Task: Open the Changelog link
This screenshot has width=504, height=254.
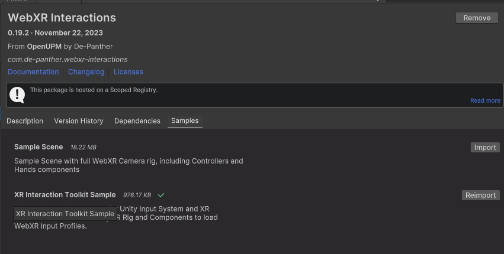Action: 86,72
